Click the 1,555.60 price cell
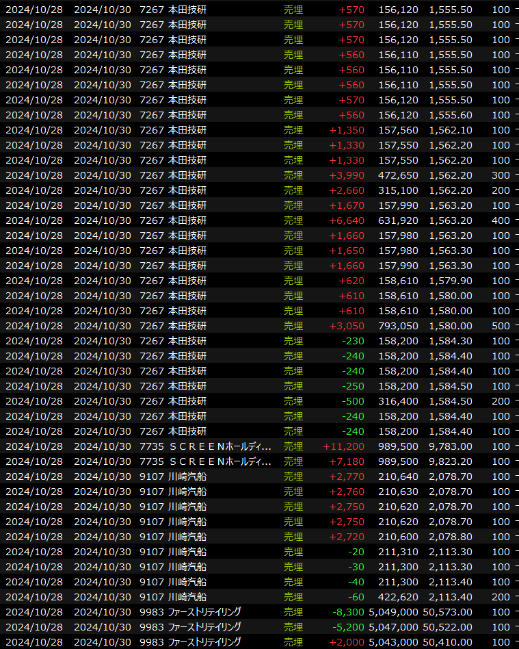The height and width of the screenshot is (649, 519). [450, 115]
